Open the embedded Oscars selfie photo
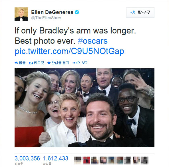The image size is (169, 167). [x=84, y=108]
